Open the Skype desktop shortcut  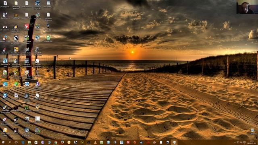click(5, 85)
